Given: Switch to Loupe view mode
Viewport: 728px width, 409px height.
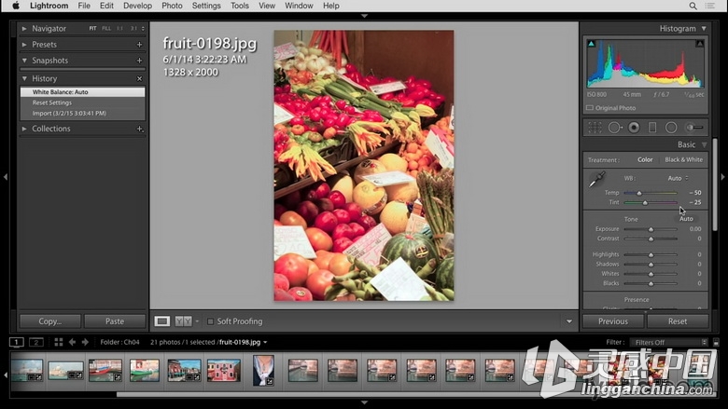Looking at the screenshot, I should tap(162, 321).
